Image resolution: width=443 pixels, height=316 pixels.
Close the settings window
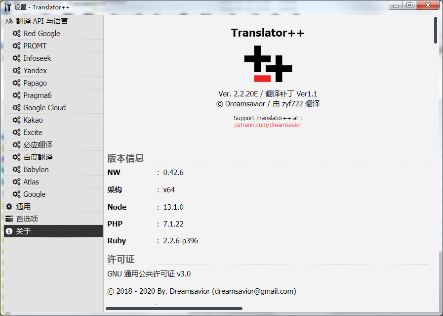point(428,5)
